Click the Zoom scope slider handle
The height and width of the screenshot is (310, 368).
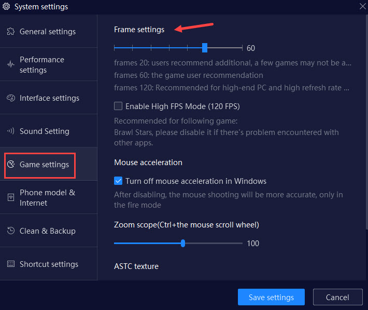tap(183, 243)
